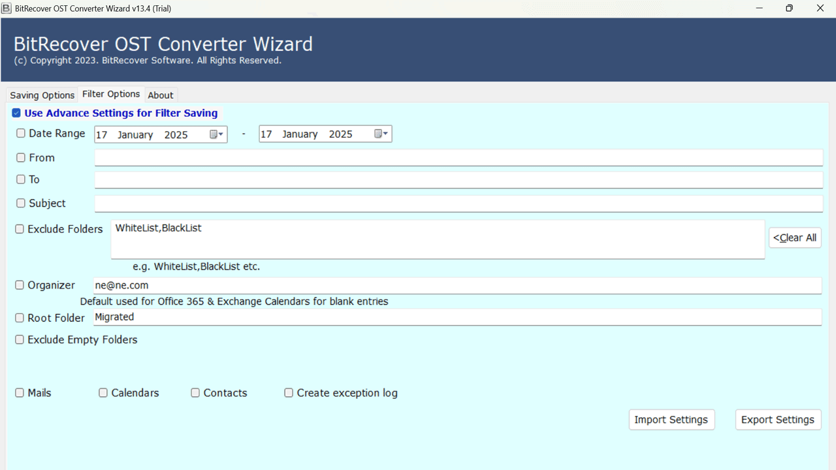
Task: Click the Organizer field with ne@ne.com
Action: 457,285
